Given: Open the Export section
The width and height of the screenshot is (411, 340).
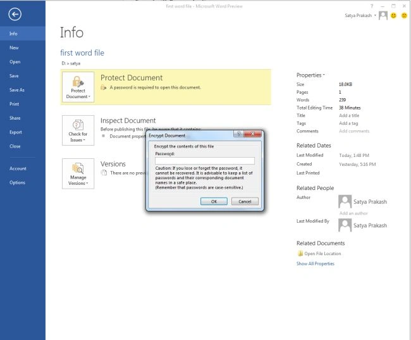Looking at the screenshot, I should coord(23,132).
